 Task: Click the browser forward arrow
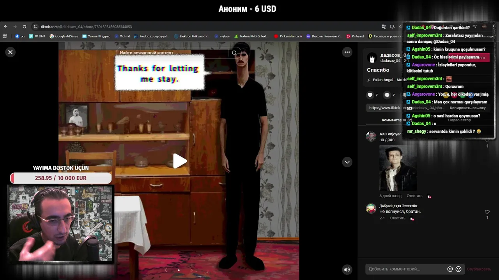click(15, 27)
